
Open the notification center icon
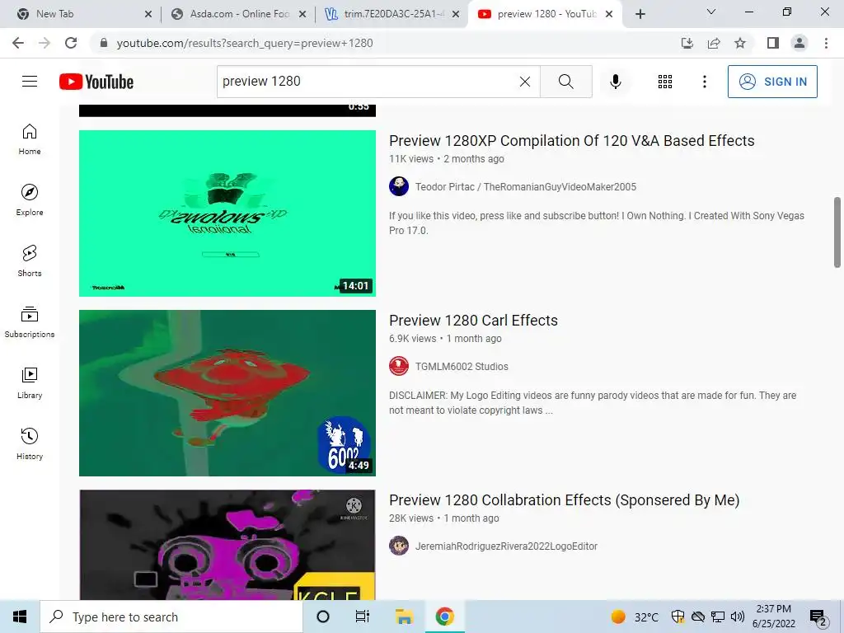818,618
